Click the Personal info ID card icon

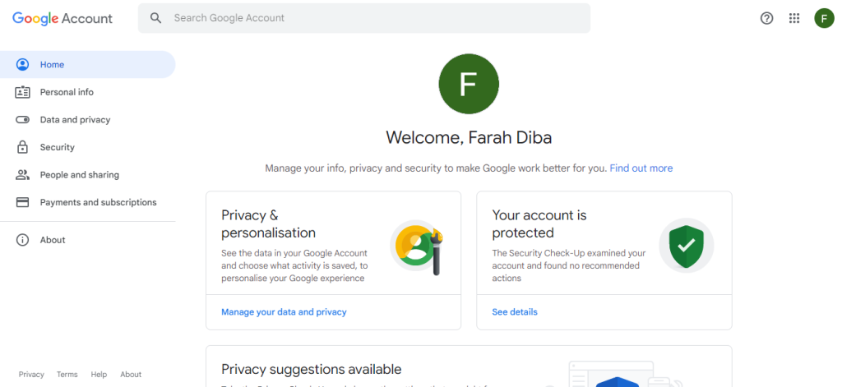pyautogui.click(x=22, y=92)
